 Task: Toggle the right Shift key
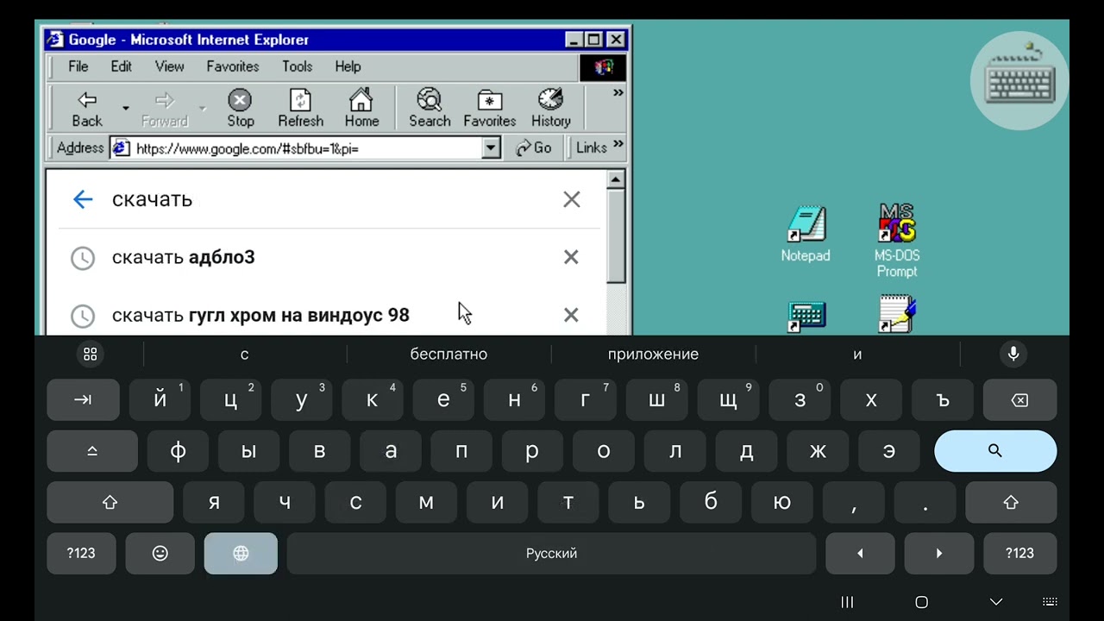click(x=1011, y=502)
